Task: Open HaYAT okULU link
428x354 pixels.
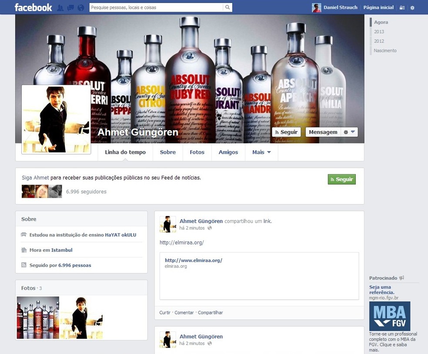Action: 120,235
